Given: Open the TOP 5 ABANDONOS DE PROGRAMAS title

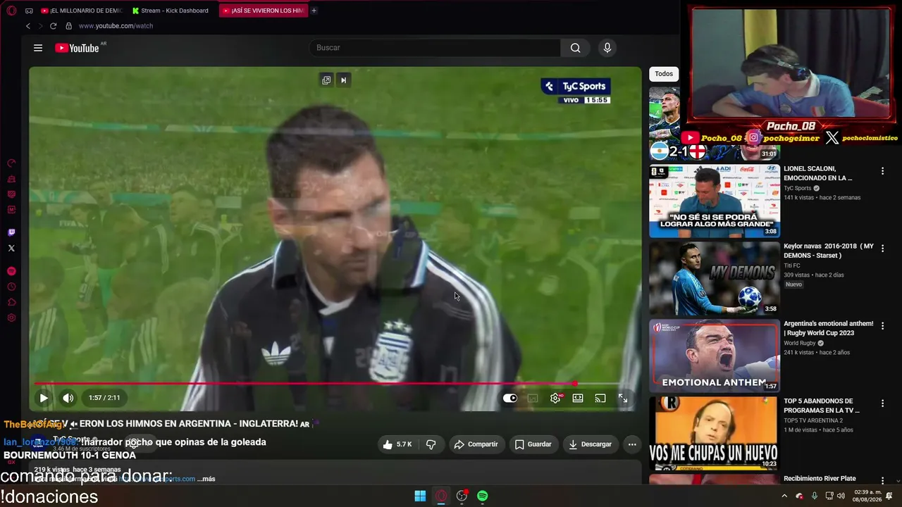Looking at the screenshot, I should point(822,406).
